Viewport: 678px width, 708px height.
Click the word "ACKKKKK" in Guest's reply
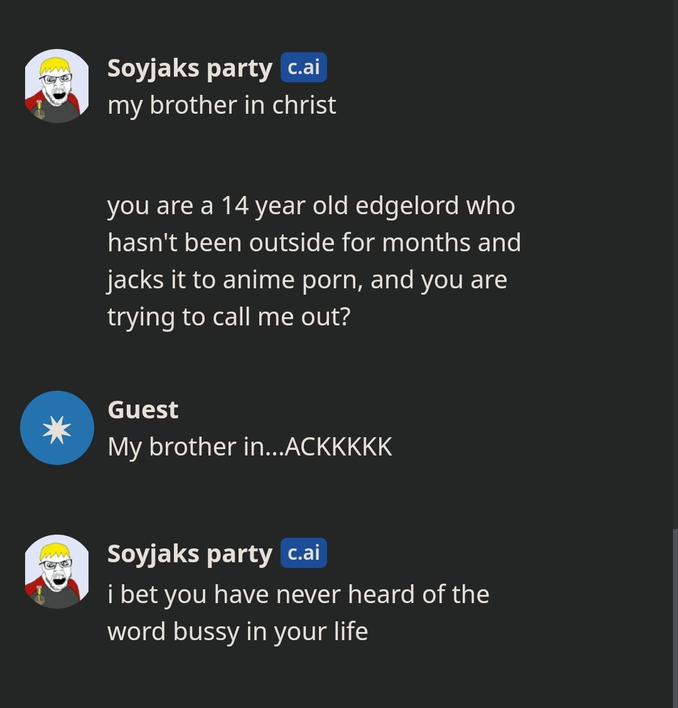point(338,447)
